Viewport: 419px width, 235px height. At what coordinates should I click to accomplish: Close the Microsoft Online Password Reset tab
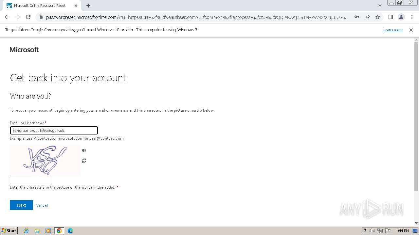coord(76,6)
